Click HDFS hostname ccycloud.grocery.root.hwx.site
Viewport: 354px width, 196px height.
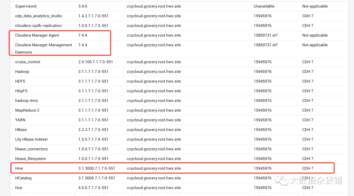pos(154,81)
